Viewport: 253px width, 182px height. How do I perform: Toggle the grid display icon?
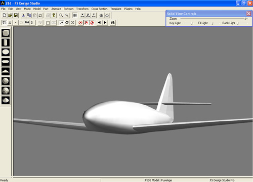[x=75, y=15]
